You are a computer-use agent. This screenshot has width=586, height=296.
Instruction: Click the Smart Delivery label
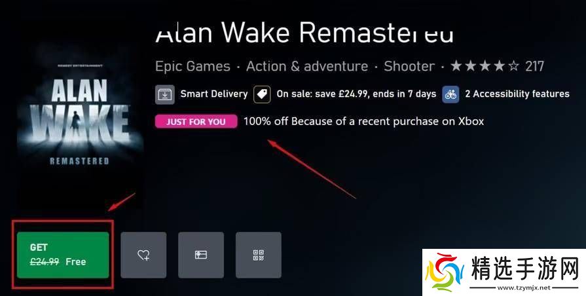(213, 94)
